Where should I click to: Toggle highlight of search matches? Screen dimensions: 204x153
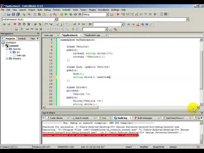(138, 24)
